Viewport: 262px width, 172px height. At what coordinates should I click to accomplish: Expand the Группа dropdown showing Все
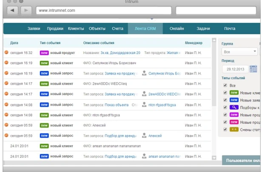(x=240, y=52)
